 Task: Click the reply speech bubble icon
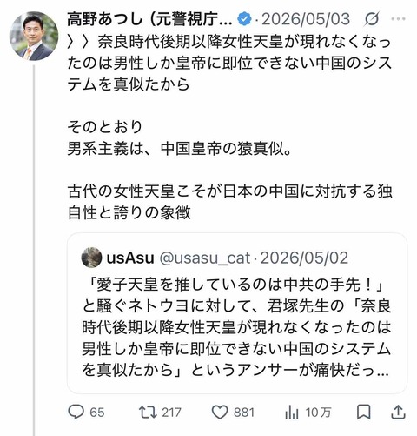point(76,412)
